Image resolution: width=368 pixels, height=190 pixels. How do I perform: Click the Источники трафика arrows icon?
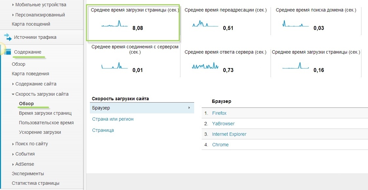tap(8, 37)
